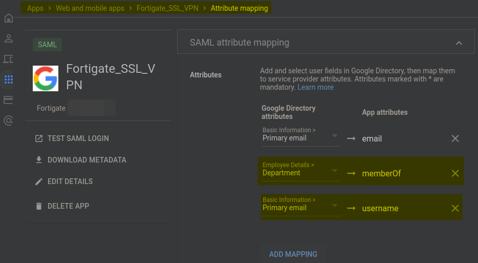Click the Add Mapping button
The image size is (478, 263).
click(293, 254)
